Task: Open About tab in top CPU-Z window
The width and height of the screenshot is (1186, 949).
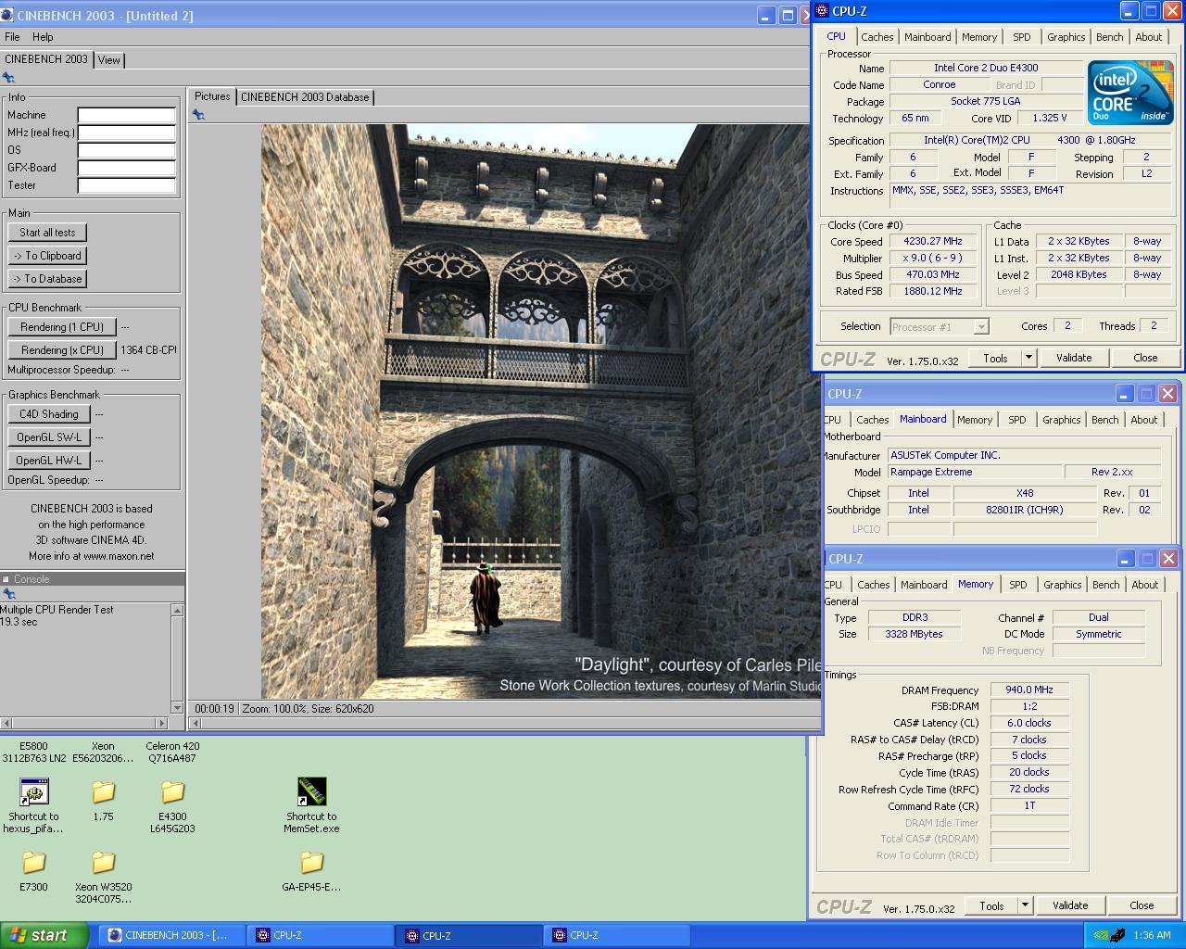Action: [x=1148, y=37]
